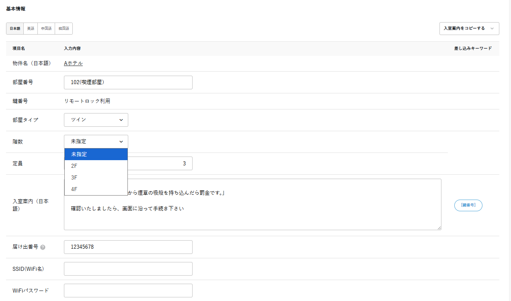Collapse the 階数 dropdown
511x301 pixels.
96,142
